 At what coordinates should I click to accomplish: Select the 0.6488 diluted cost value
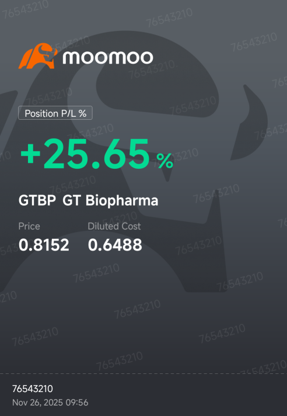click(x=115, y=245)
